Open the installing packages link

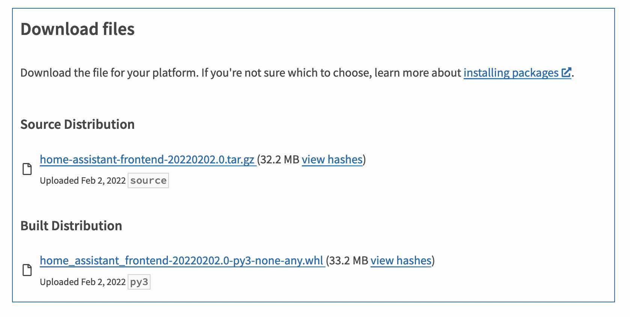coord(512,73)
